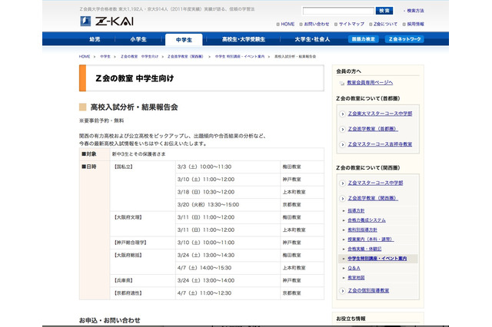Image resolution: width=492 pixels, height=327 pixels.
Task: Click the 【京都府適性】 category cell
Action: coord(142,293)
